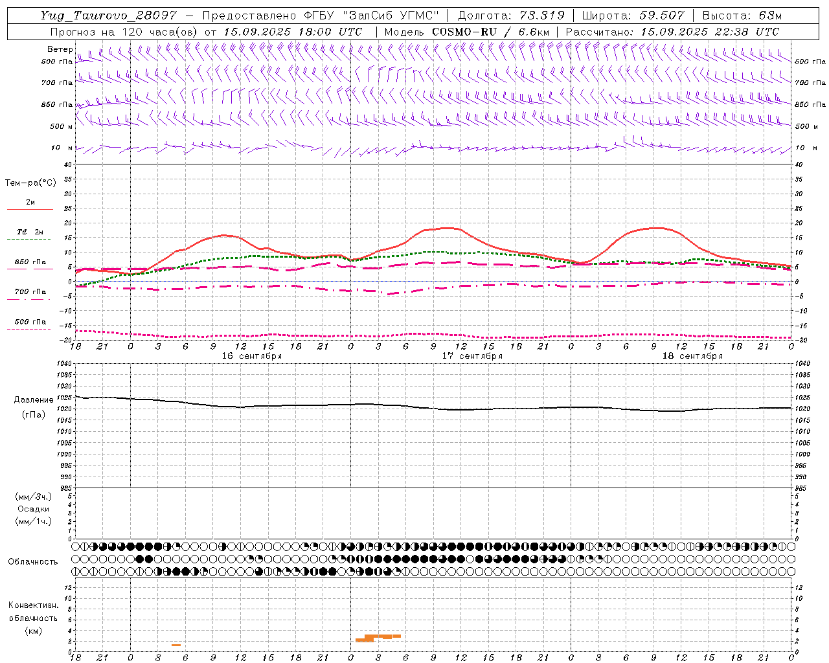
Task: Click the Конвективн. convective cloud label
Action: coord(34,605)
